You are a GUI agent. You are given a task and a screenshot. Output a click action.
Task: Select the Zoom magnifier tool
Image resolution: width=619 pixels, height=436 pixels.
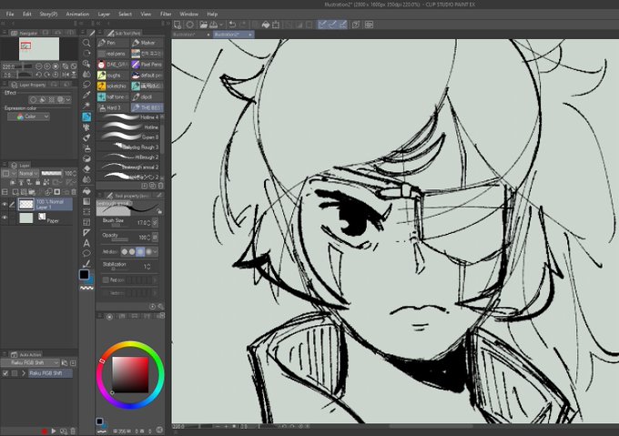86,43
